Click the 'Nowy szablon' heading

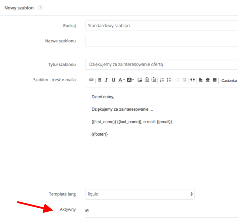(19, 8)
